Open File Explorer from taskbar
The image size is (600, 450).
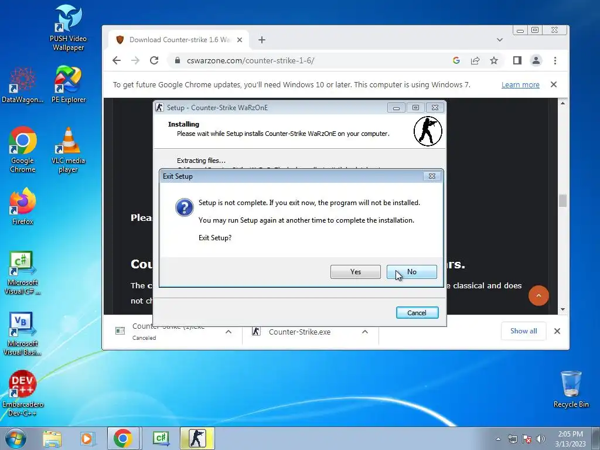pyautogui.click(x=52, y=438)
